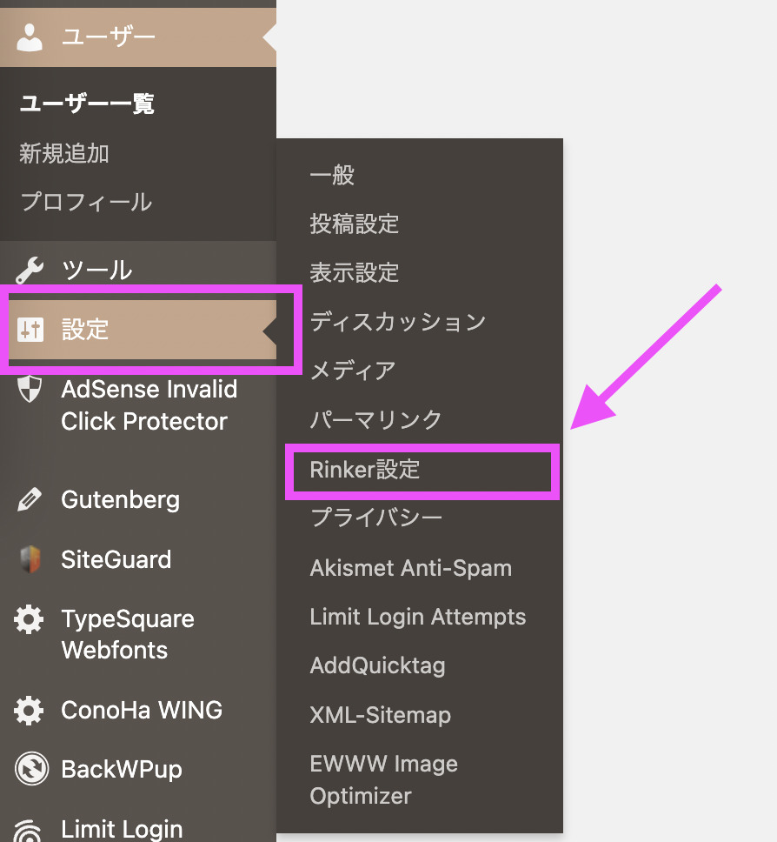Open ディスカッション settings
This screenshot has height=842, width=777.
pyautogui.click(x=397, y=322)
